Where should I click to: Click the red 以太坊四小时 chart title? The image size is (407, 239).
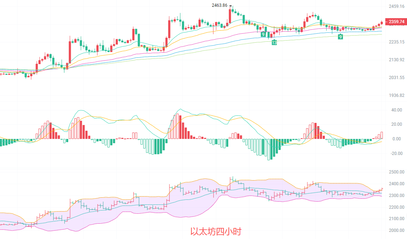coord(216,232)
